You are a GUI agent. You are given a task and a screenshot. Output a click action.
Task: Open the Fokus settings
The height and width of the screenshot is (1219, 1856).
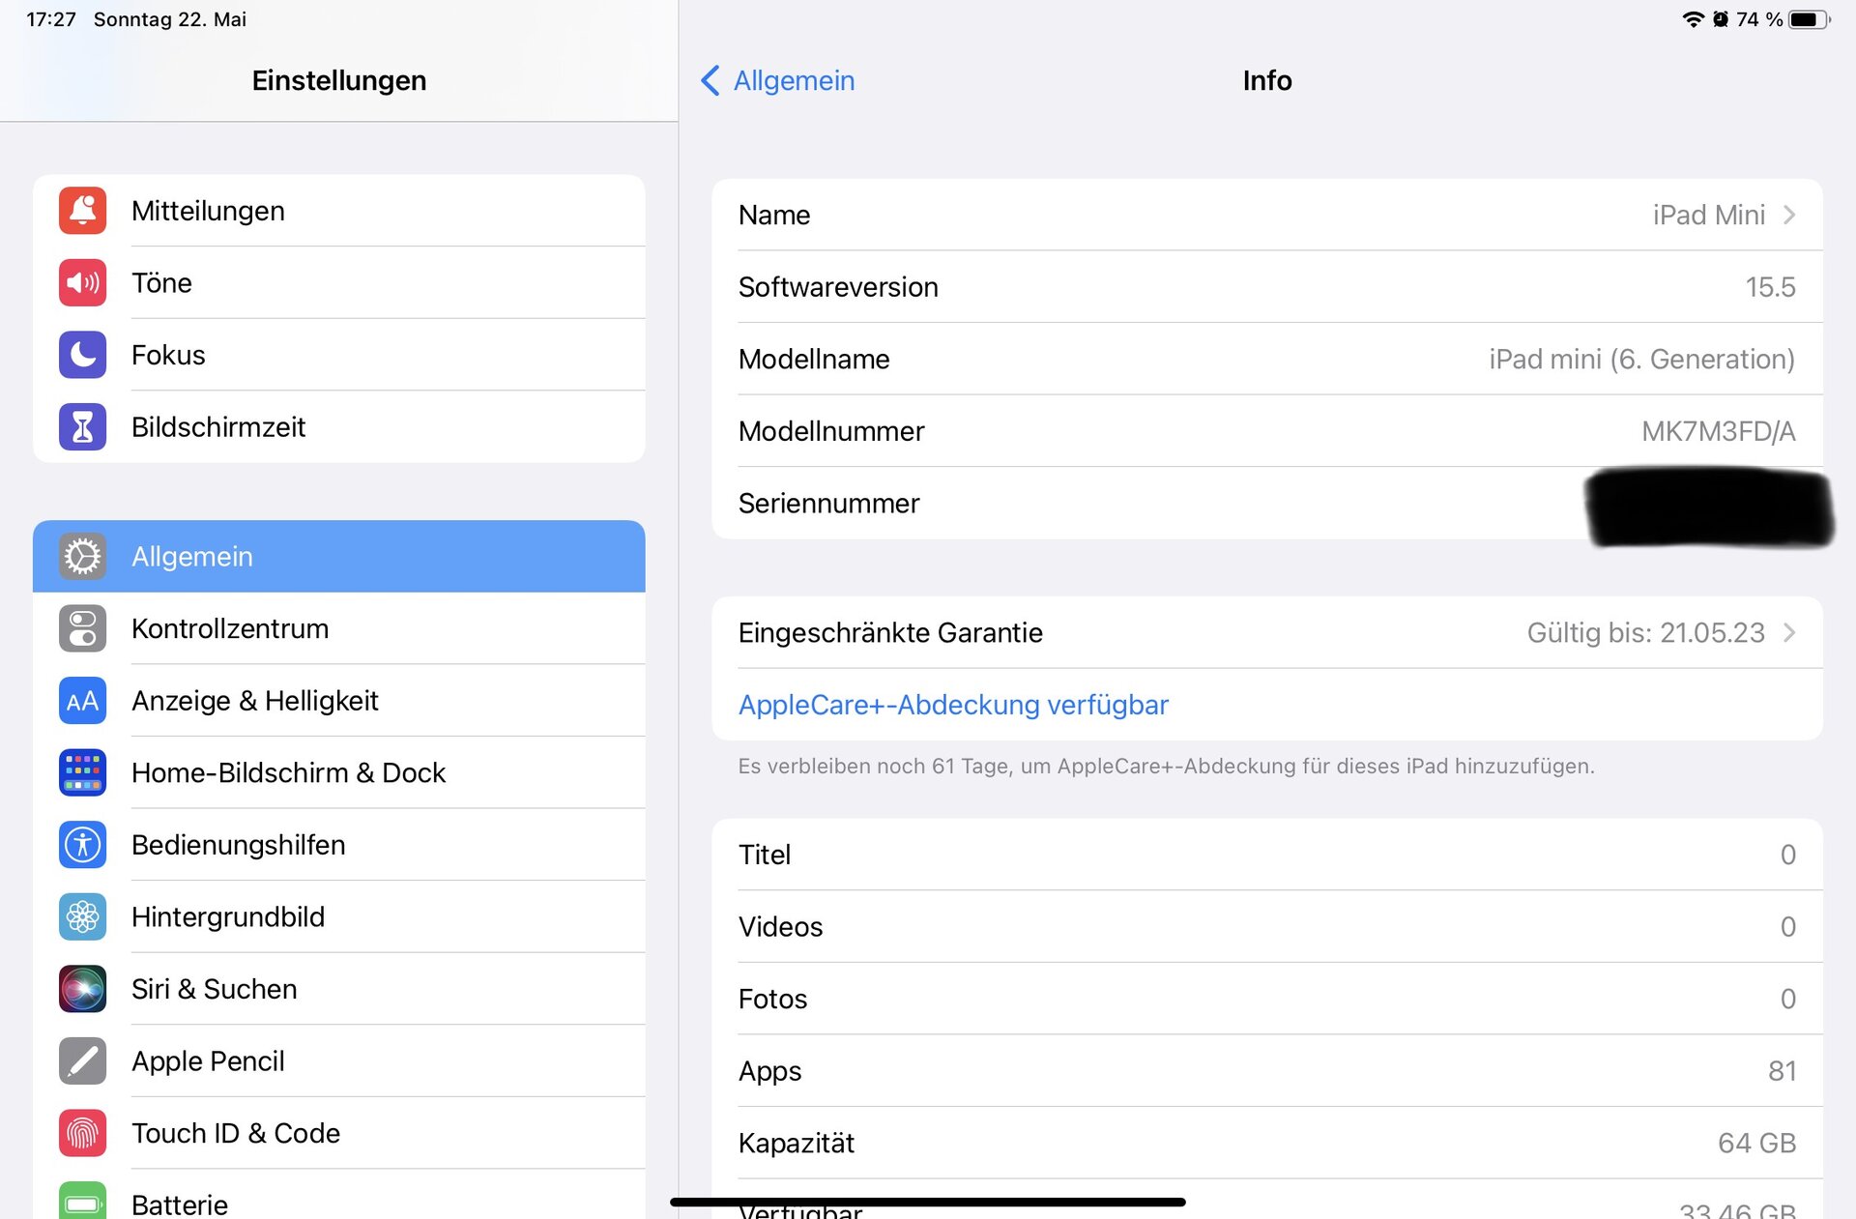click(x=339, y=355)
